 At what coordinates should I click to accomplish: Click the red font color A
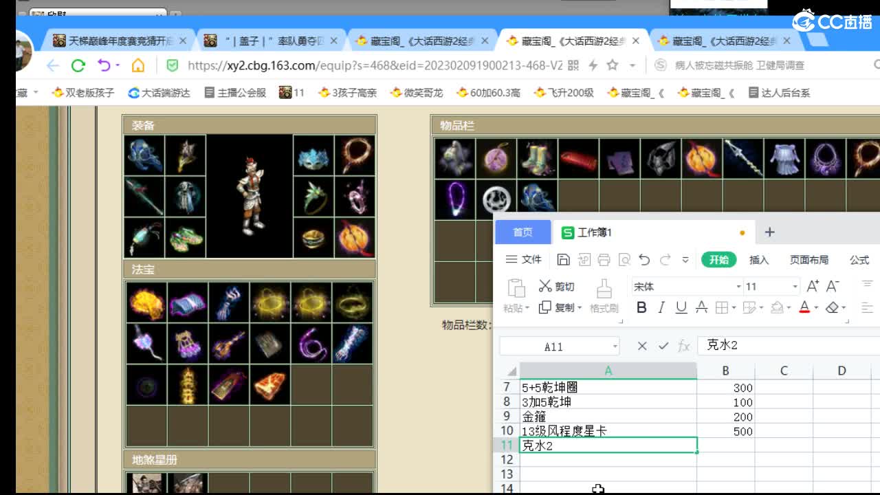coord(804,307)
